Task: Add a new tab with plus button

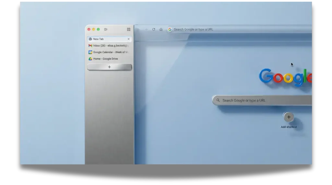Action: coord(109,67)
